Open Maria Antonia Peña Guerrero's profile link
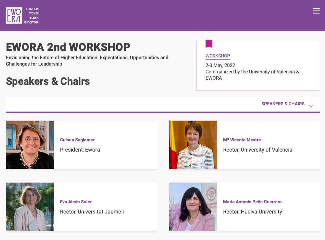The image size is (325, 240). point(252,202)
